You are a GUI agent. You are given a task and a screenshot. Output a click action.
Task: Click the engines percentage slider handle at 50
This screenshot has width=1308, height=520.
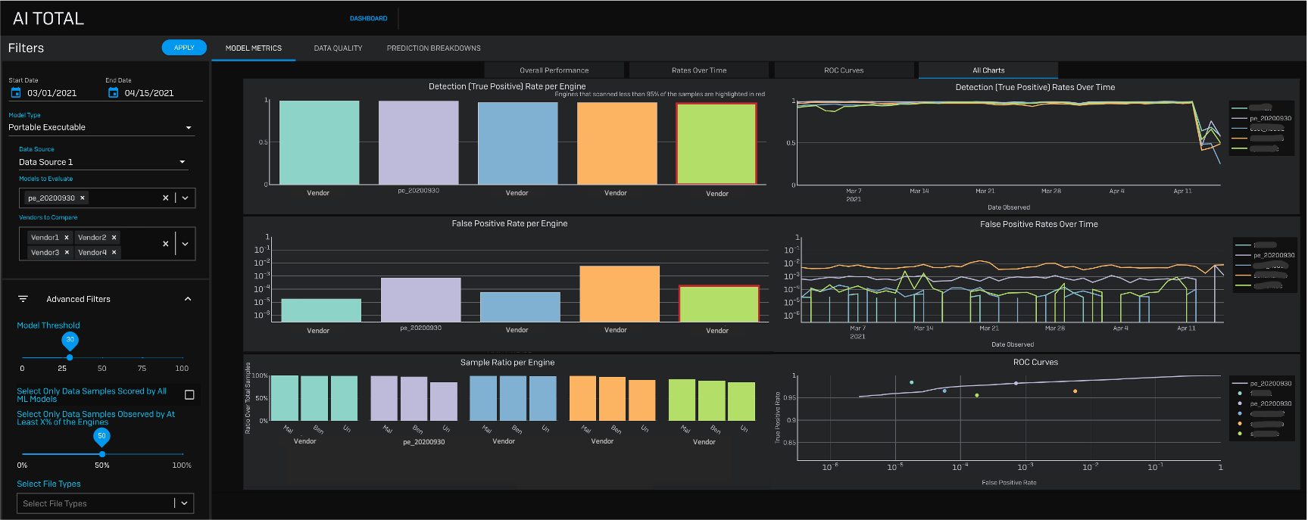coord(102,454)
